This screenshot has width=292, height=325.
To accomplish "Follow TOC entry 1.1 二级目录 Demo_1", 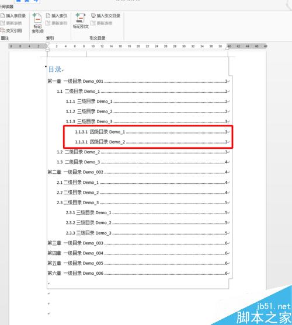I will pyautogui.click(x=142, y=92).
